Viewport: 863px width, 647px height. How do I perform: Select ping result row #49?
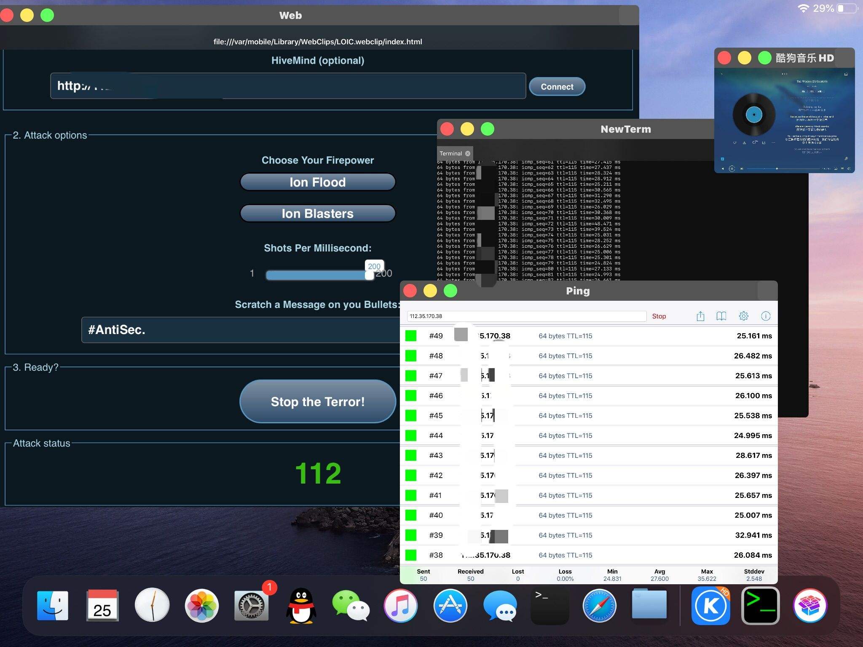(589, 336)
